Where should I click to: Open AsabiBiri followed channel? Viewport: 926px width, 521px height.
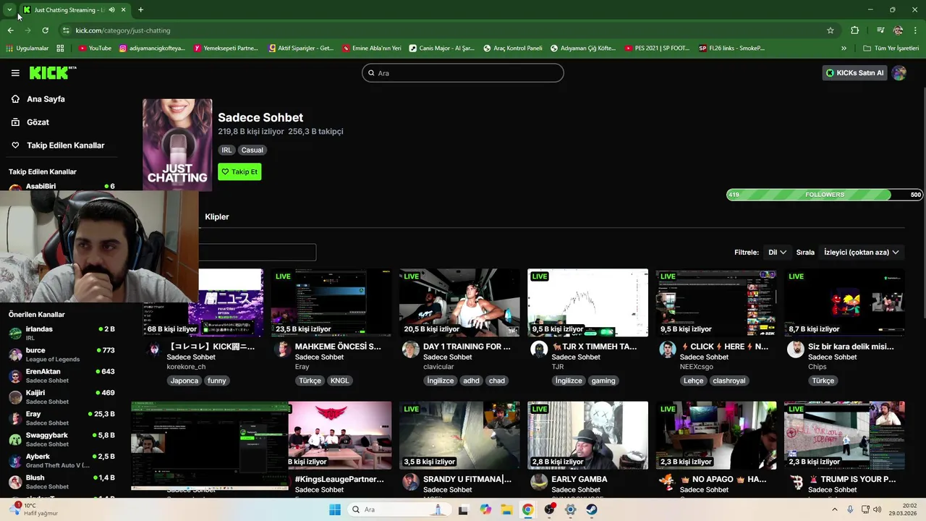pyautogui.click(x=61, y=187)
